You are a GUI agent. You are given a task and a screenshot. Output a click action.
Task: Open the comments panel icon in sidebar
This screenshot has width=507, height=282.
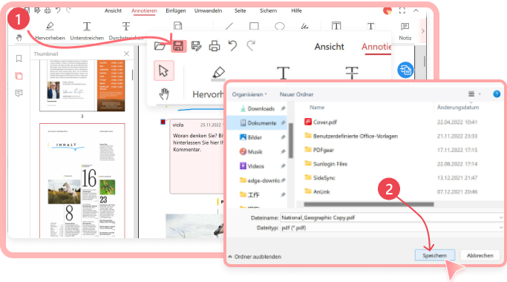(x=19, y=94)
